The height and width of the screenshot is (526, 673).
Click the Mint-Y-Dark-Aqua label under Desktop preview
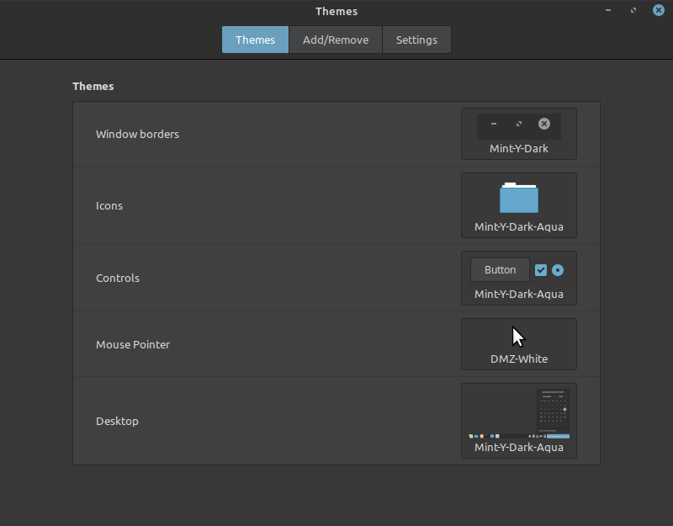pyautogui.click(x=518, y=447)
